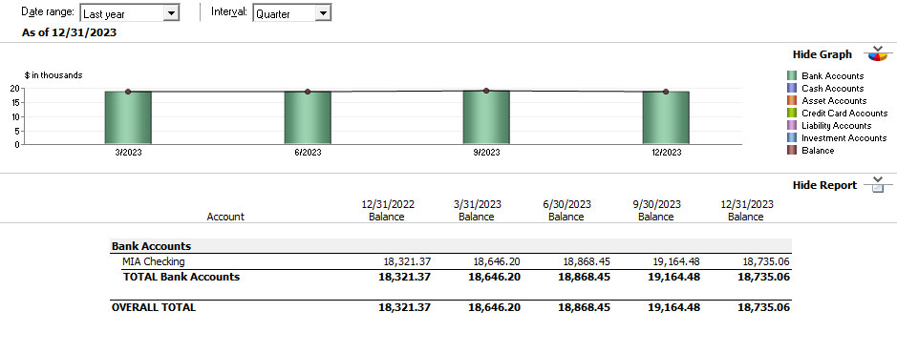This screenshot has width=897, height=353.
Task: Click the Investment Accounts legend swatch
Action: click(792, 137)
